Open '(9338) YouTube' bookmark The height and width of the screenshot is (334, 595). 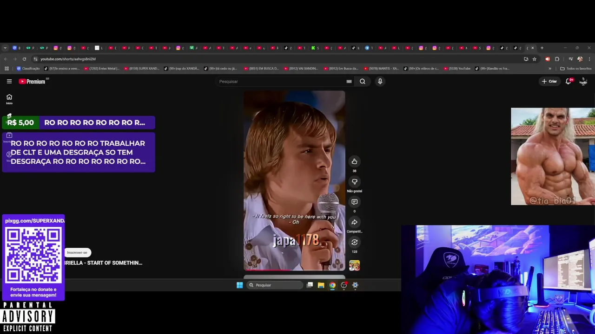pyautogui.click(x=457, y=69)
